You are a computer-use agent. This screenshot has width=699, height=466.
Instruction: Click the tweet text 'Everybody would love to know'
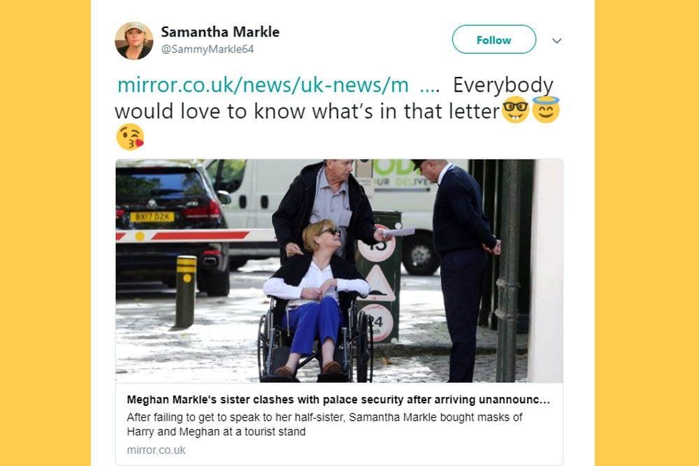pyautogui.click(x=334, y=98)
